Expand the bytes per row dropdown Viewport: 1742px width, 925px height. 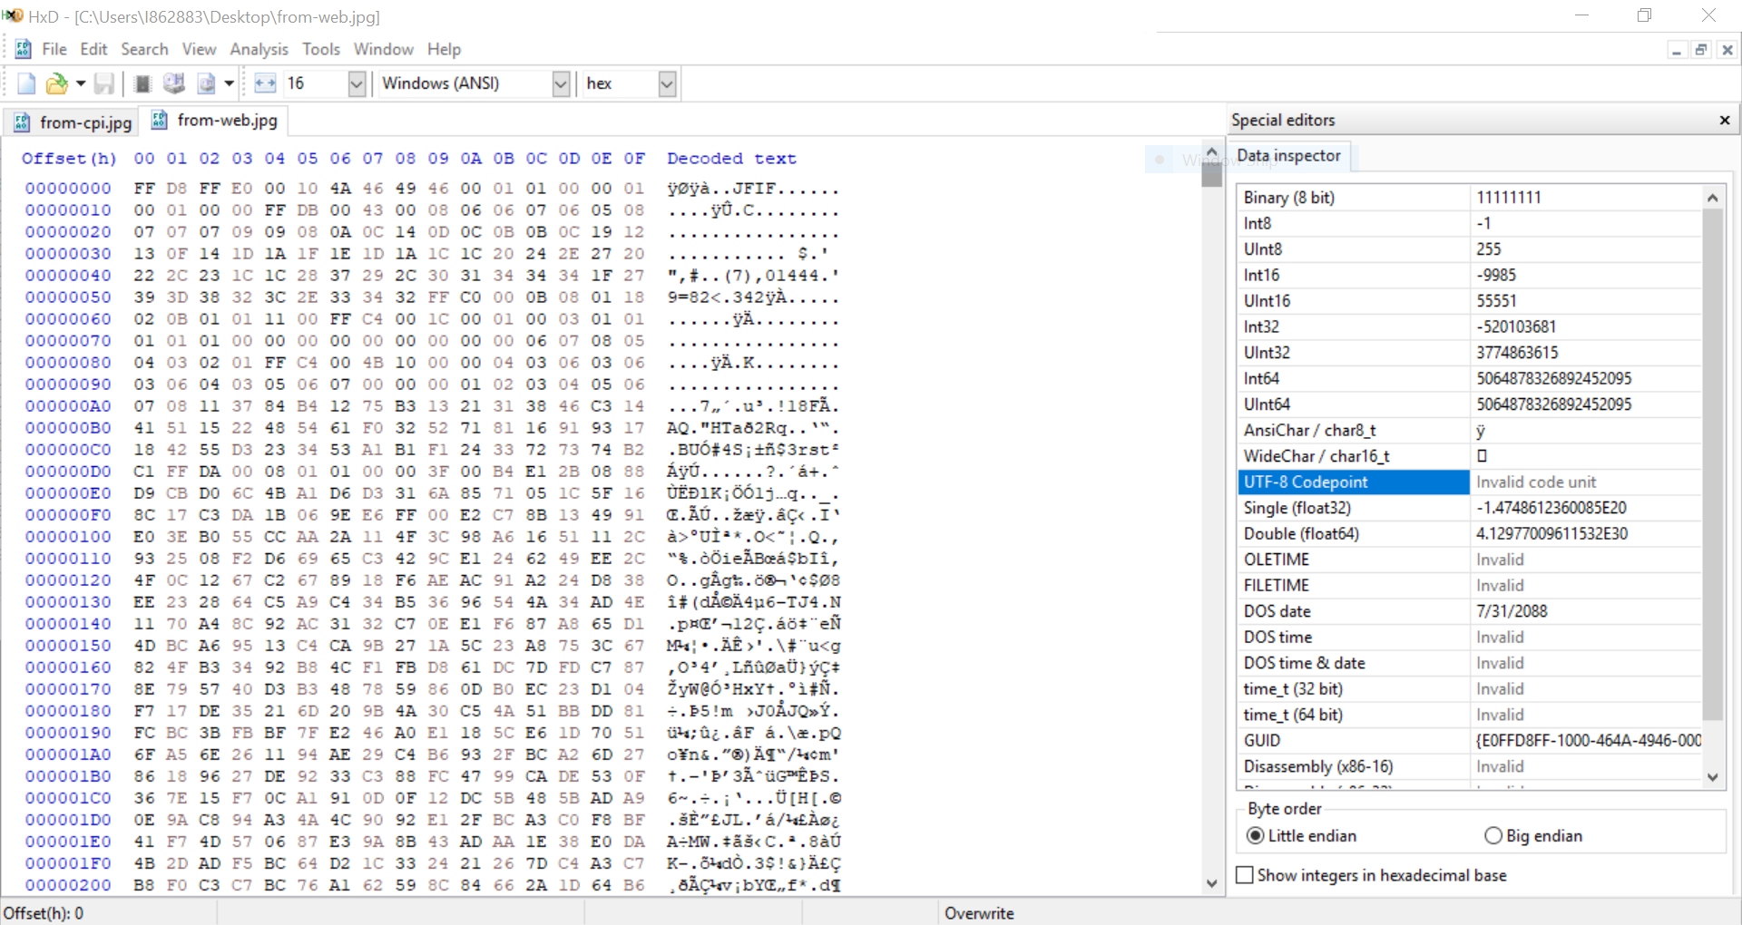pos(357,84)
